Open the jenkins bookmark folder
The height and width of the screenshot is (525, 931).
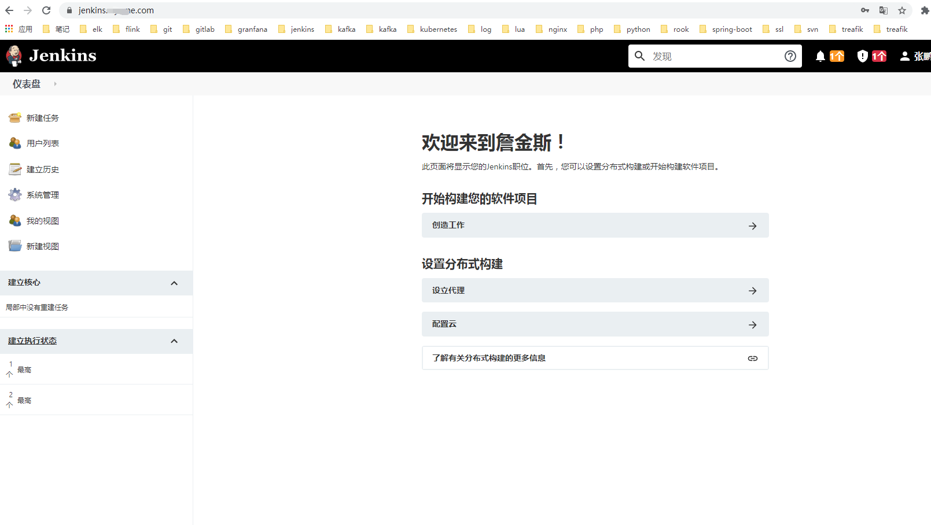point(296,29)
